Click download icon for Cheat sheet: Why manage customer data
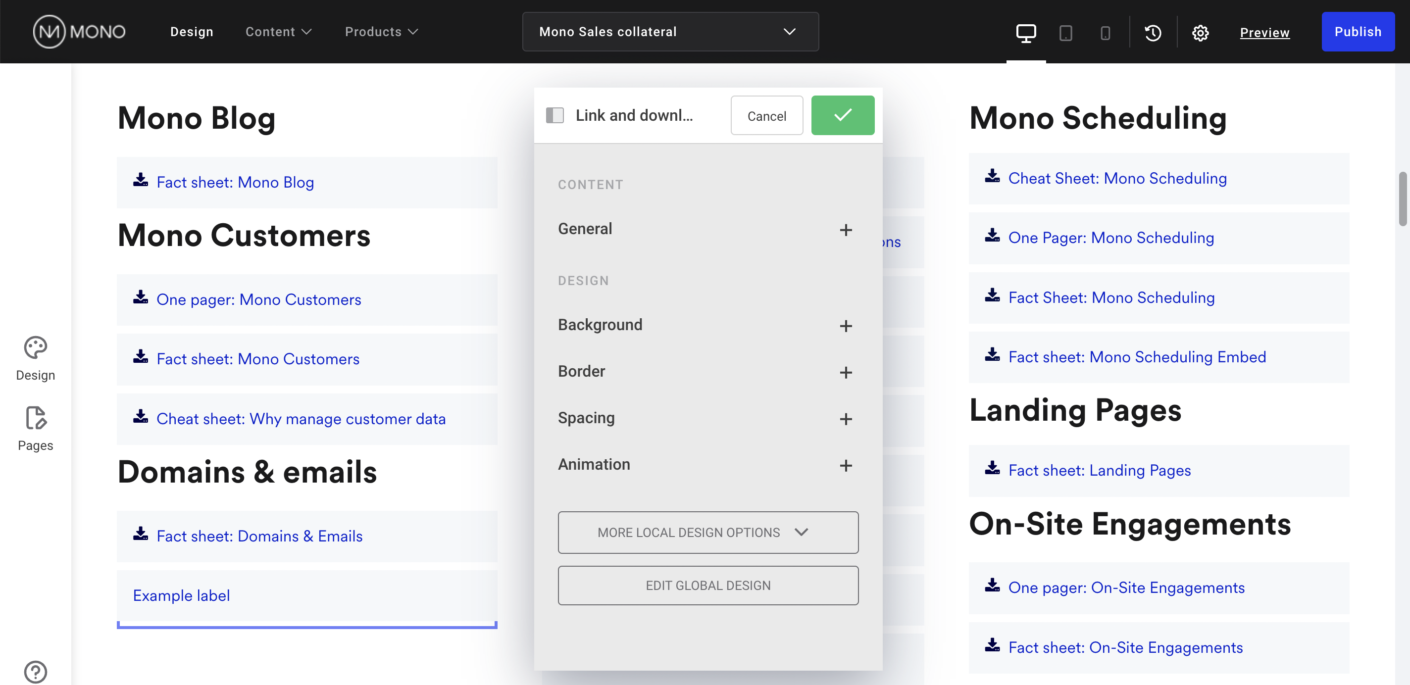 141,416
